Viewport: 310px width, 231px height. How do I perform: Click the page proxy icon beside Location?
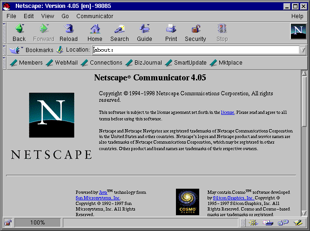(x=60, y=50)
